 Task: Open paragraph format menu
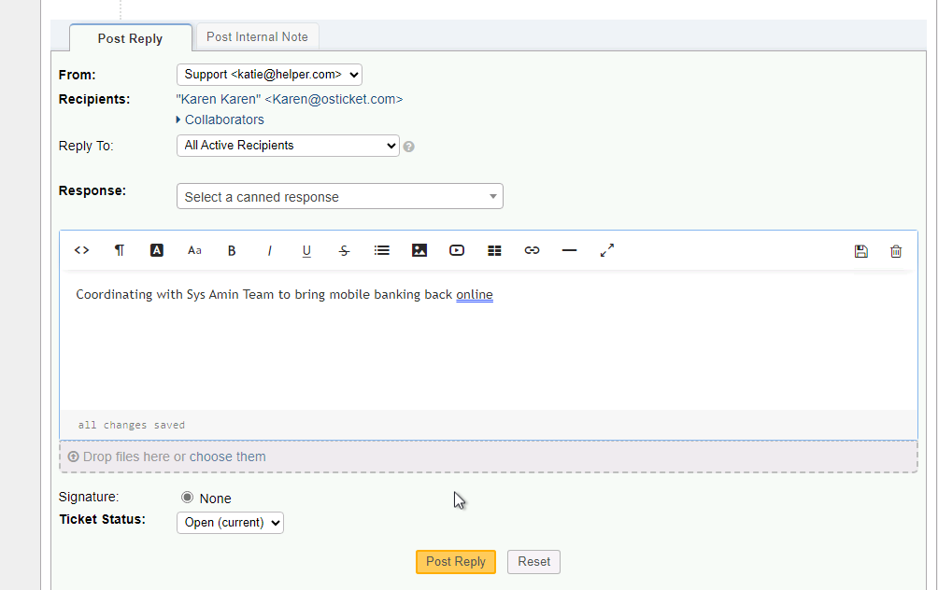[119, 250]
